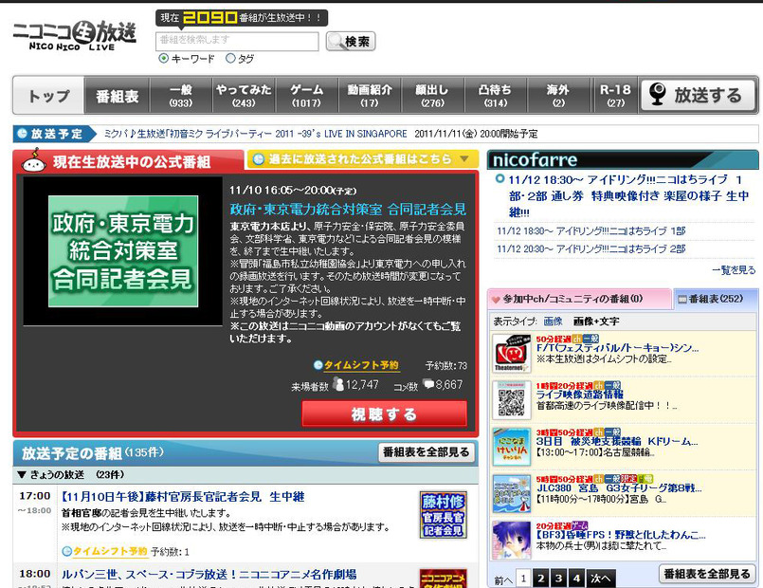The height and width of the screenshot is (588, 763).
Task: Click the 次へ pagination button
Action: click(601, 579)
